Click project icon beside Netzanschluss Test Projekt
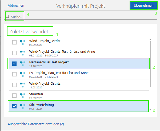The width and height of the screenshot is (160, 131). pyautogui.click(x=23, y=64)
